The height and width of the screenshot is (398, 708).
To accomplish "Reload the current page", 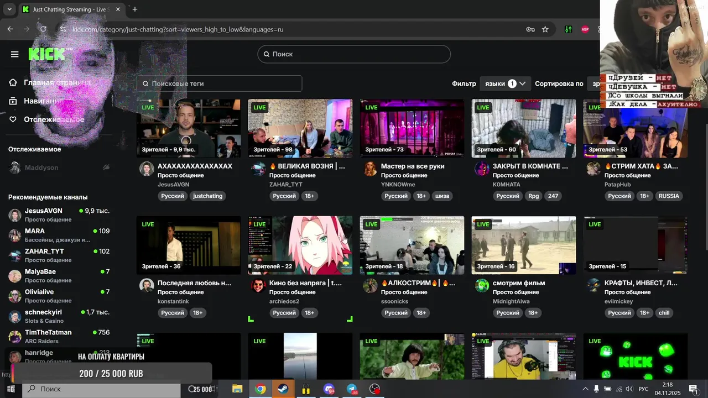I will [43, 29].
